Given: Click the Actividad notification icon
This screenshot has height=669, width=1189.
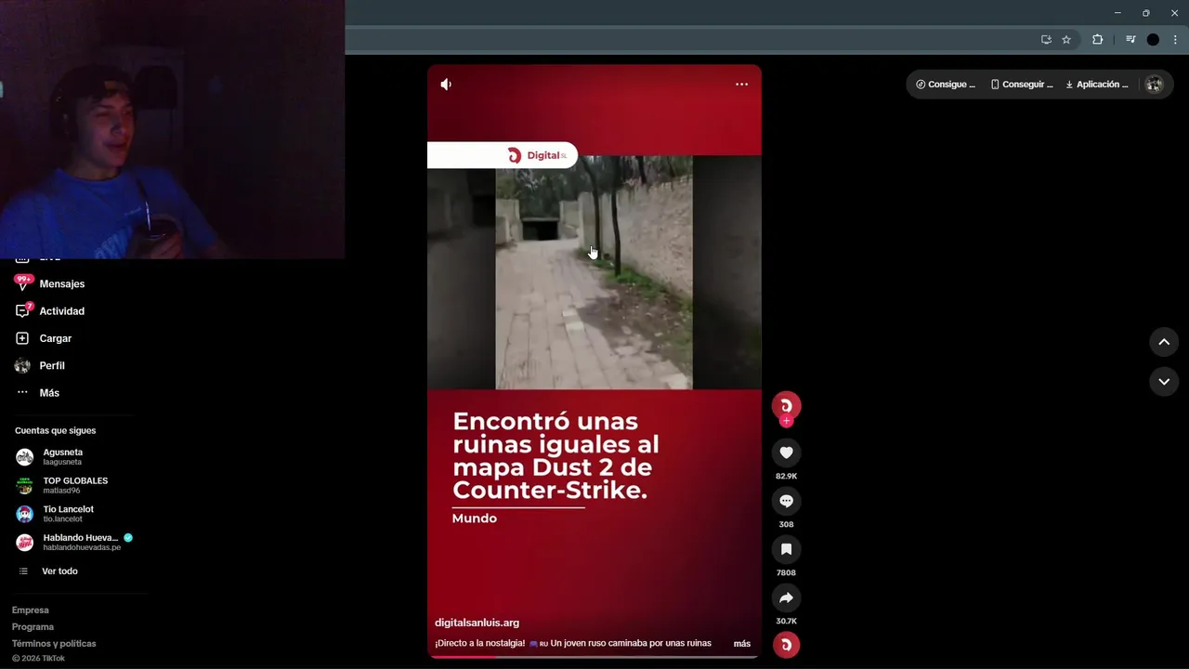Looking at the screenshot, I should click(22, 310).
